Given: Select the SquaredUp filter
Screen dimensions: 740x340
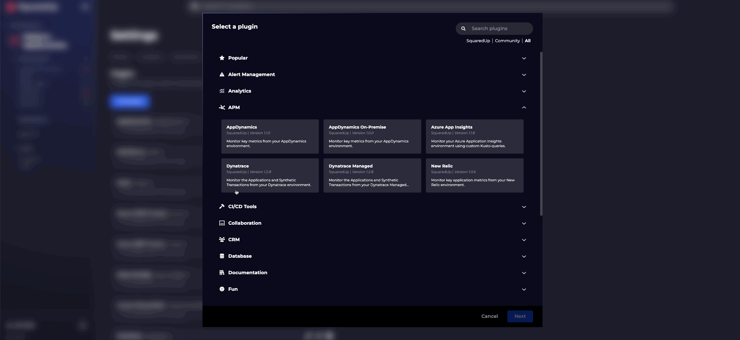Looking at the screenshot, I should [478, 41].
